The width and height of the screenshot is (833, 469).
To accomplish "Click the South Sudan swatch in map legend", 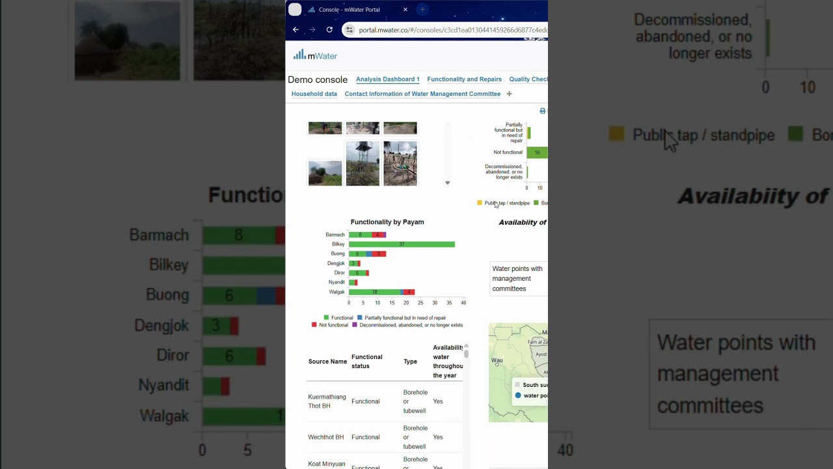I will 518,385.
